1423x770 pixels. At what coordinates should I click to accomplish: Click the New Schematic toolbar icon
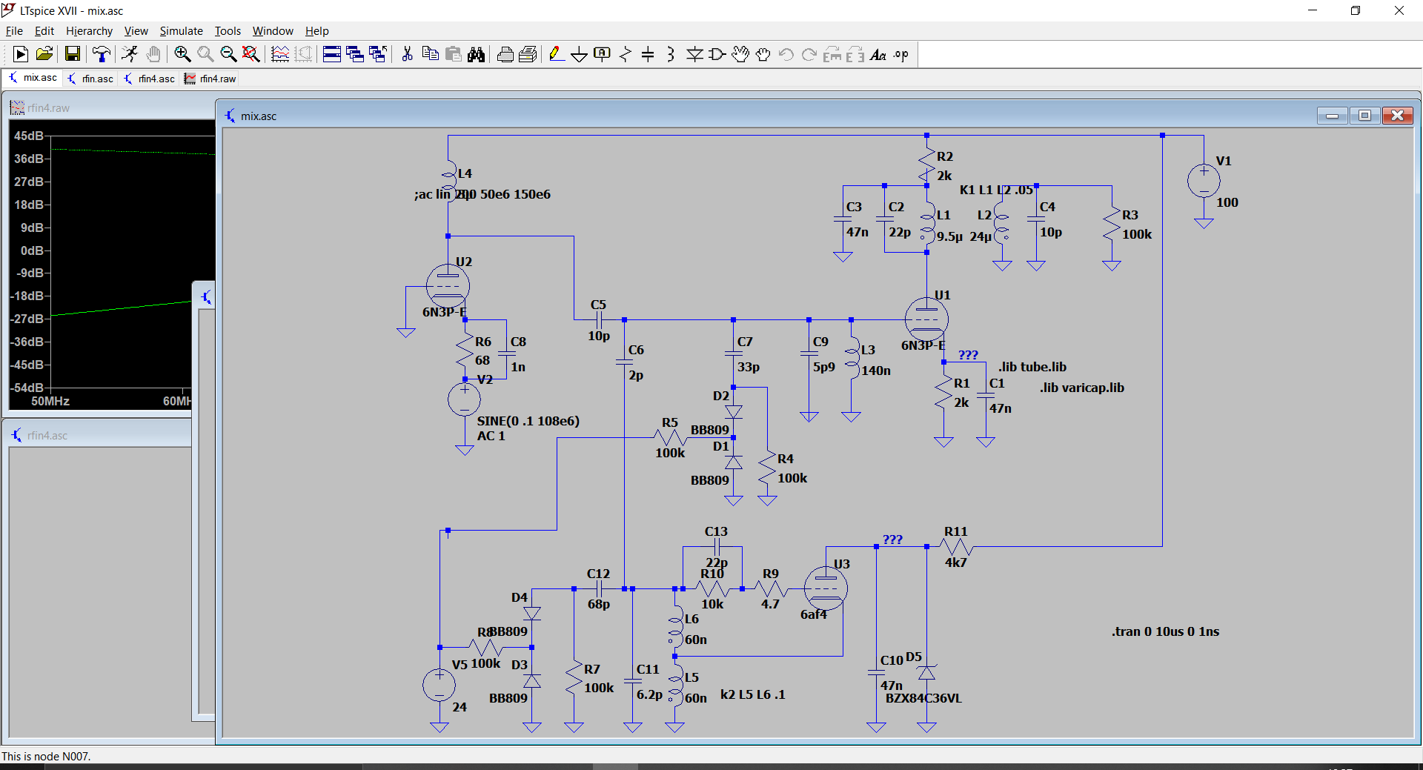point(21,54)
